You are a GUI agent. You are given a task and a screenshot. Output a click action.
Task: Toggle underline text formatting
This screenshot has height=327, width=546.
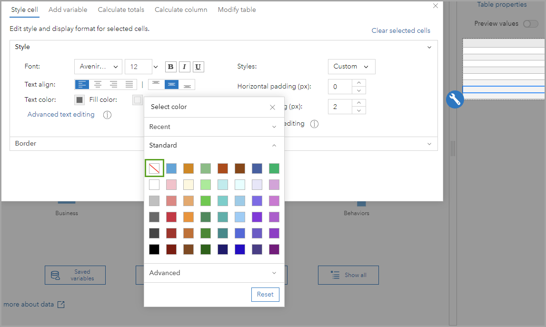tap(199, 67)
